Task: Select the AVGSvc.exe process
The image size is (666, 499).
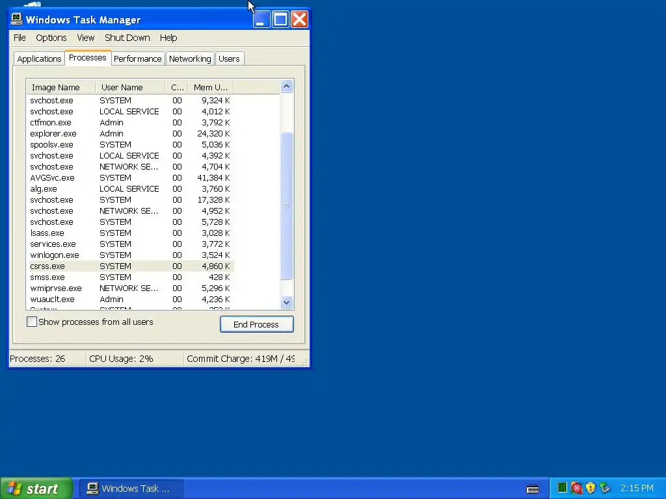Action: coord(130,178)
